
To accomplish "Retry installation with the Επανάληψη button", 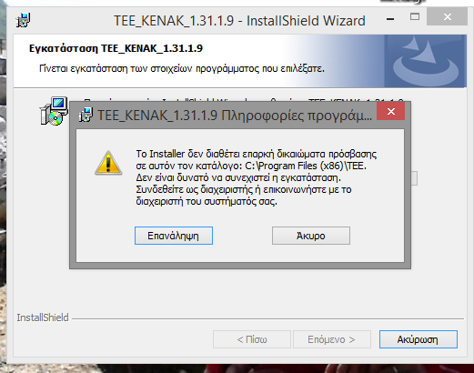I will (x=174, y=236).
